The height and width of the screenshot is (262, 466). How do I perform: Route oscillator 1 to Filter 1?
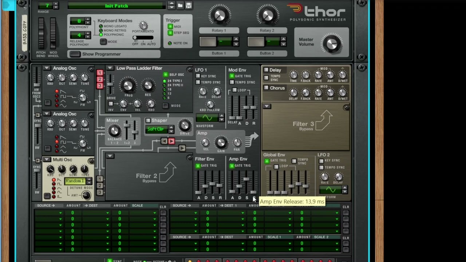(x=100, y=73)
